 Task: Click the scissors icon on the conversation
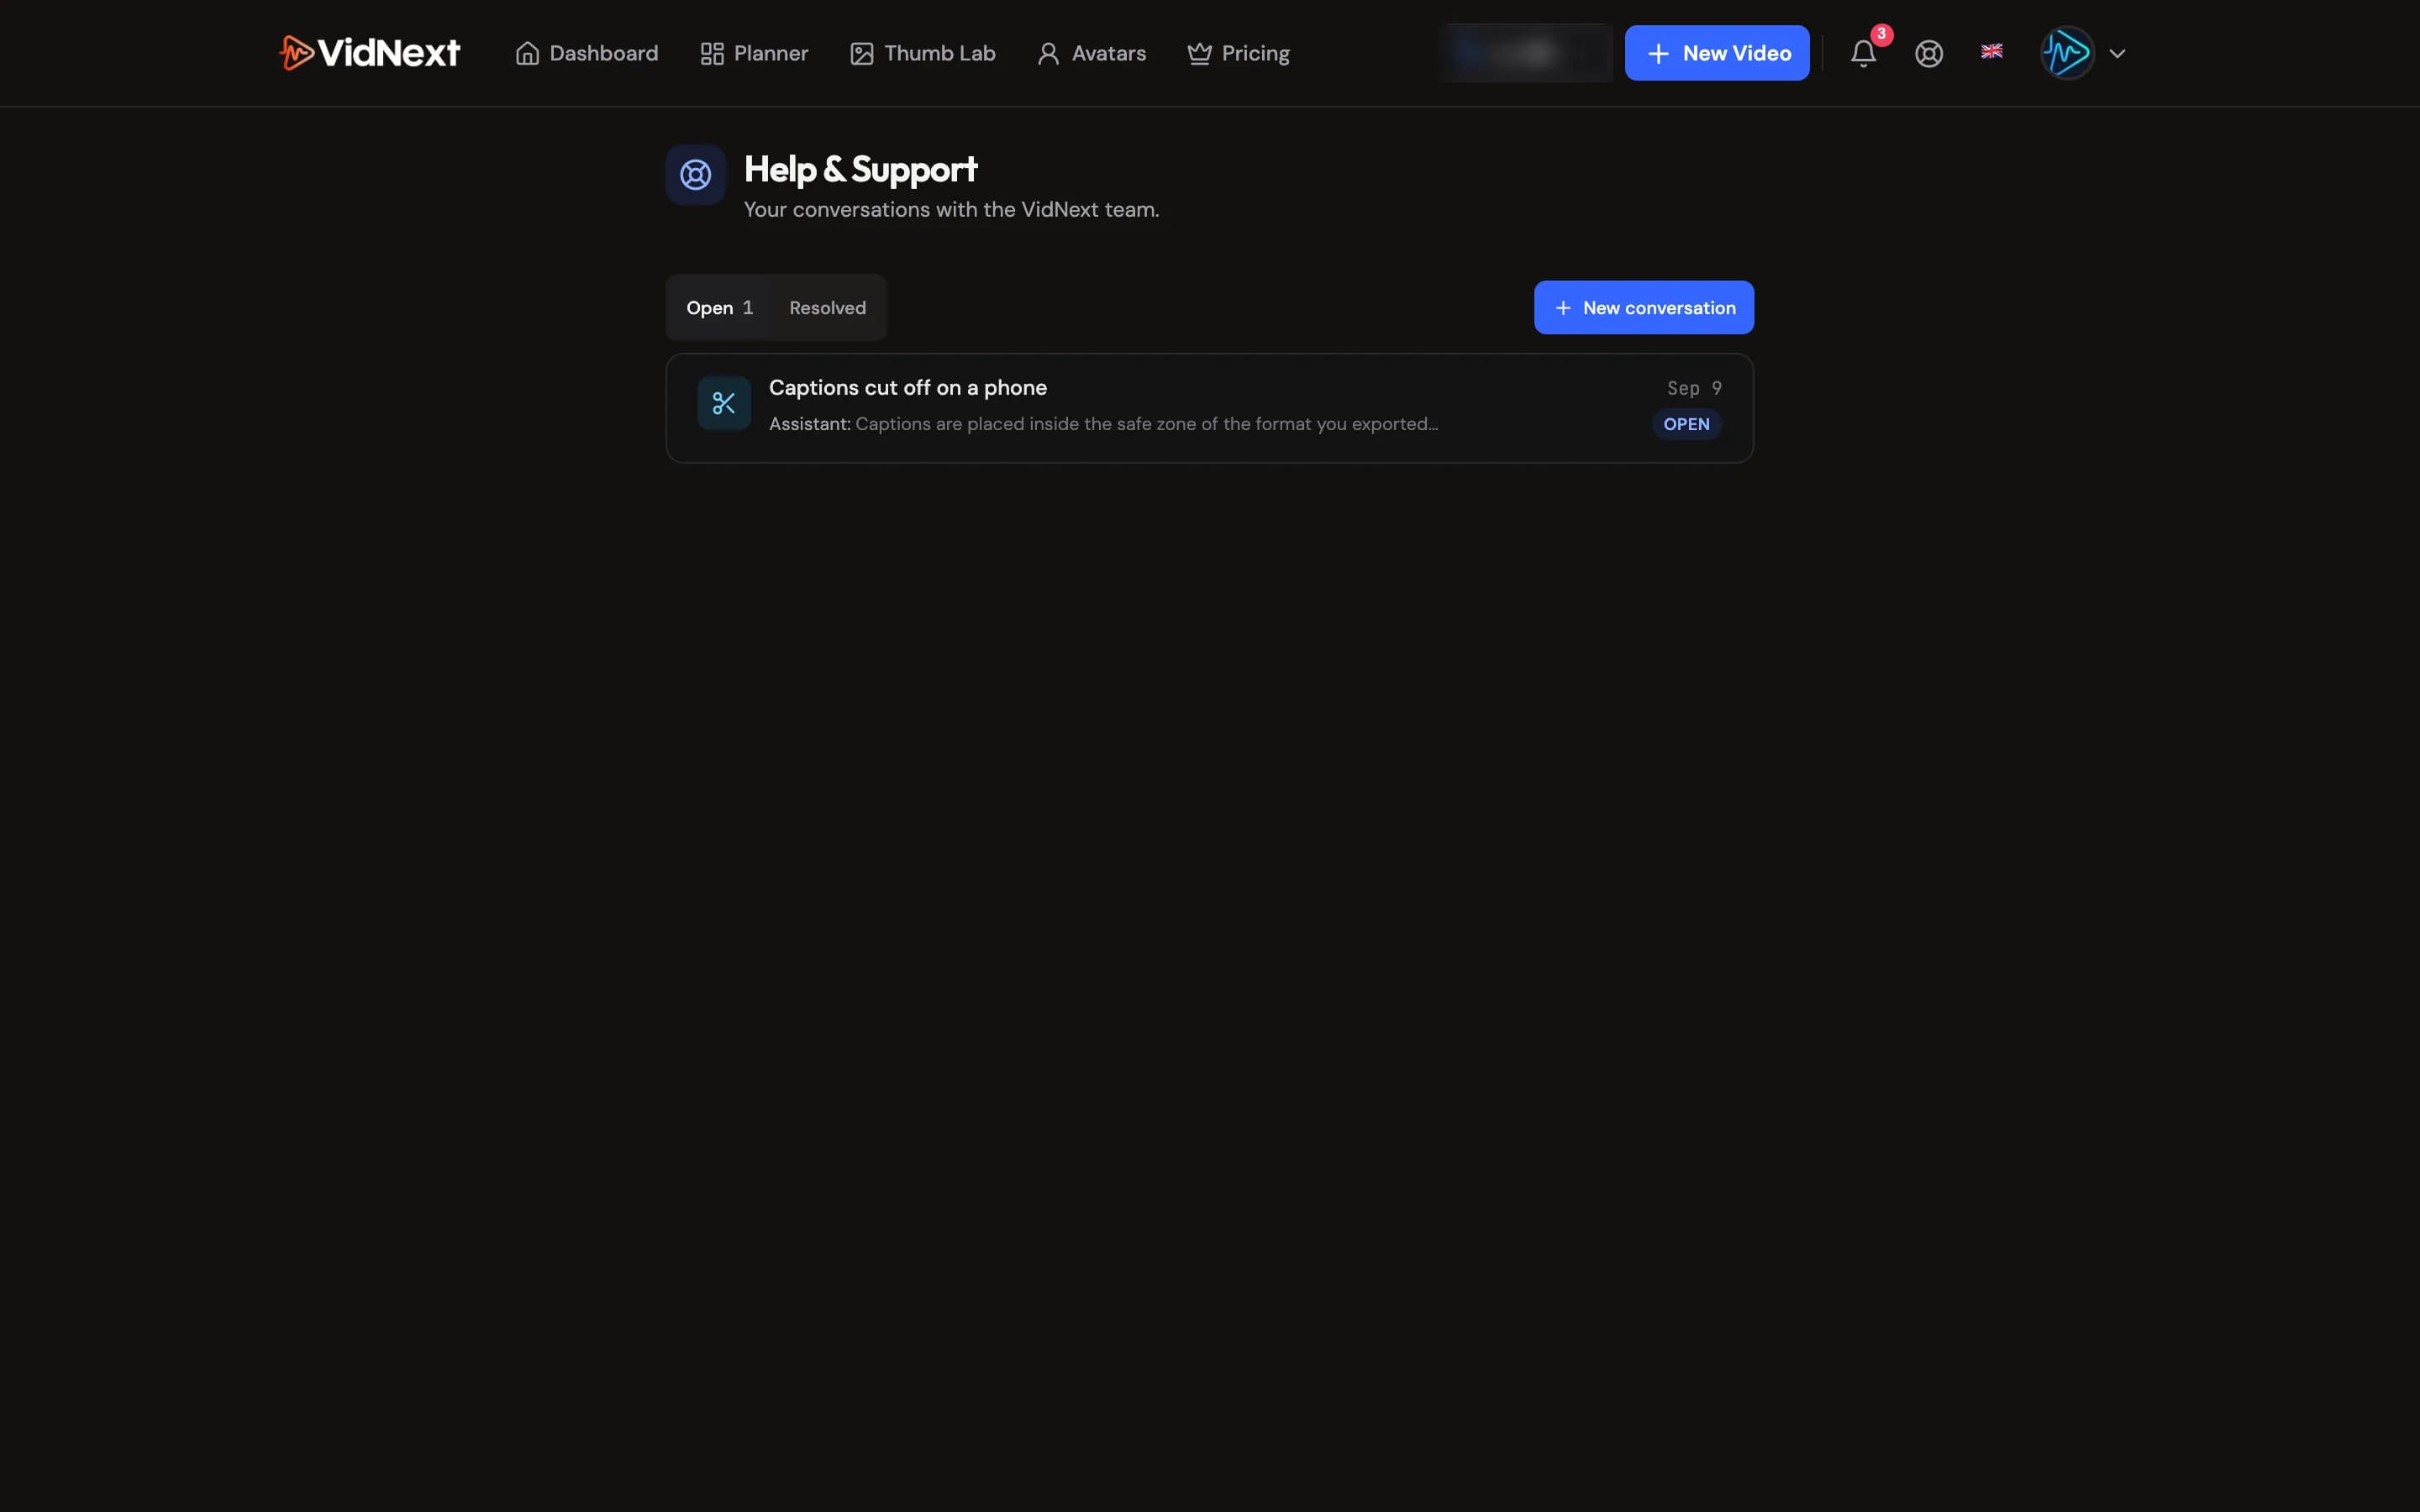point(724,403)
